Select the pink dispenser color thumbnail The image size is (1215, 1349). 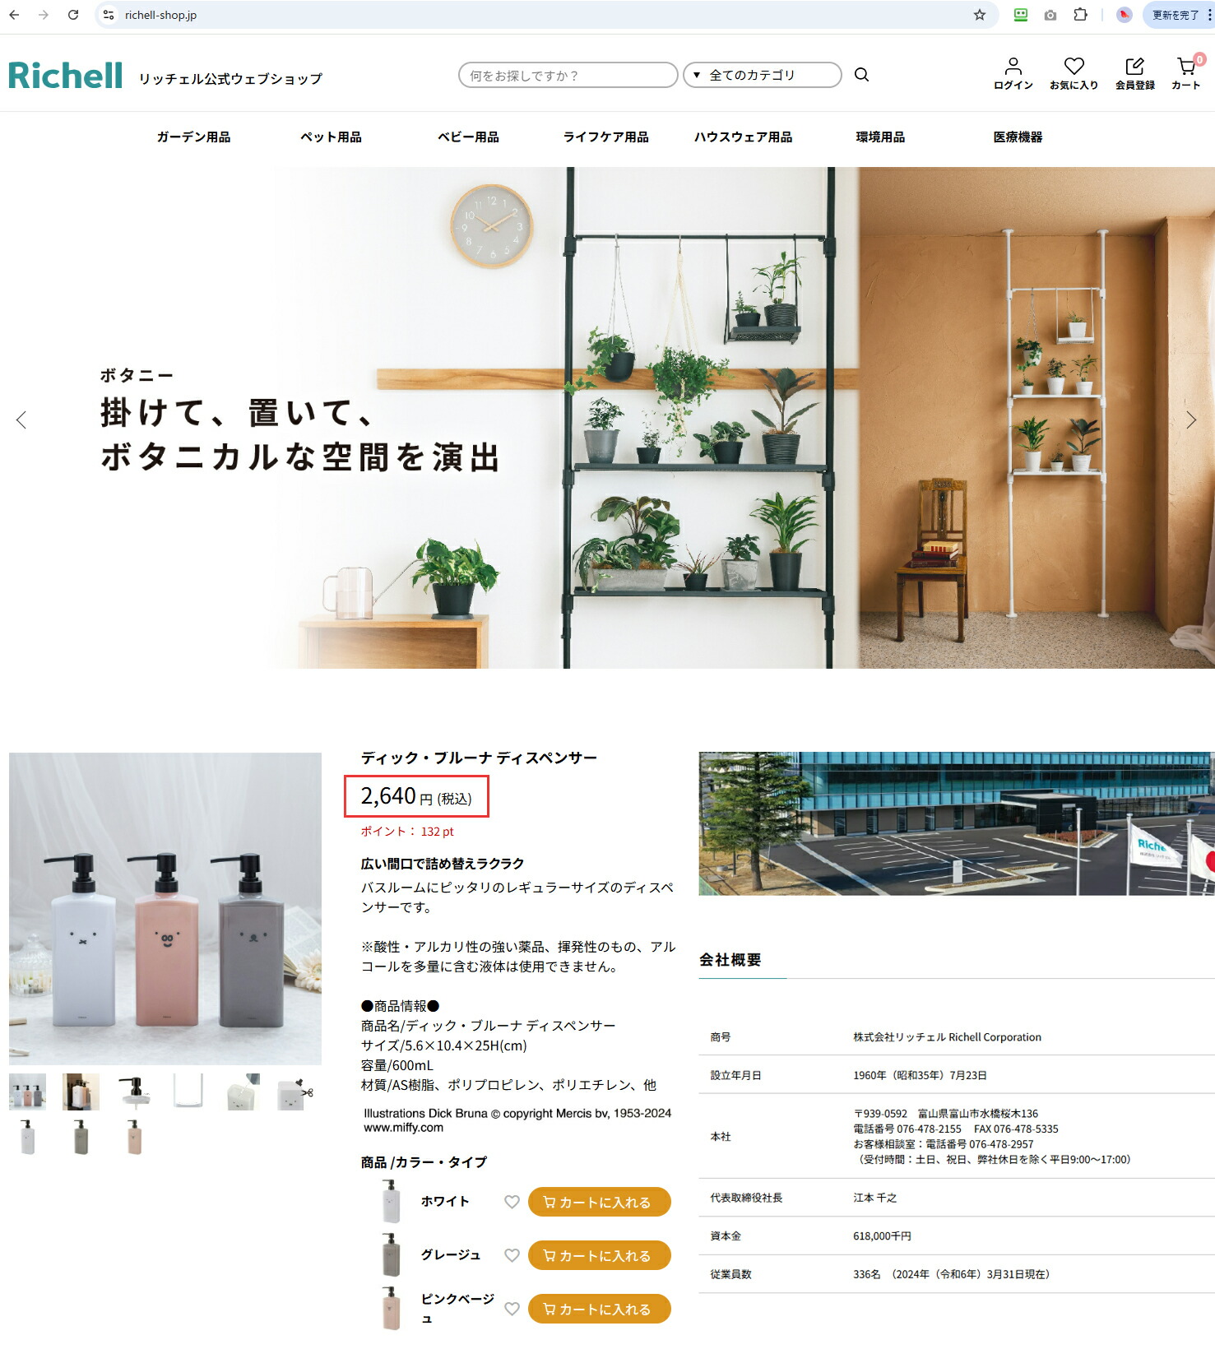point(135,1137)
